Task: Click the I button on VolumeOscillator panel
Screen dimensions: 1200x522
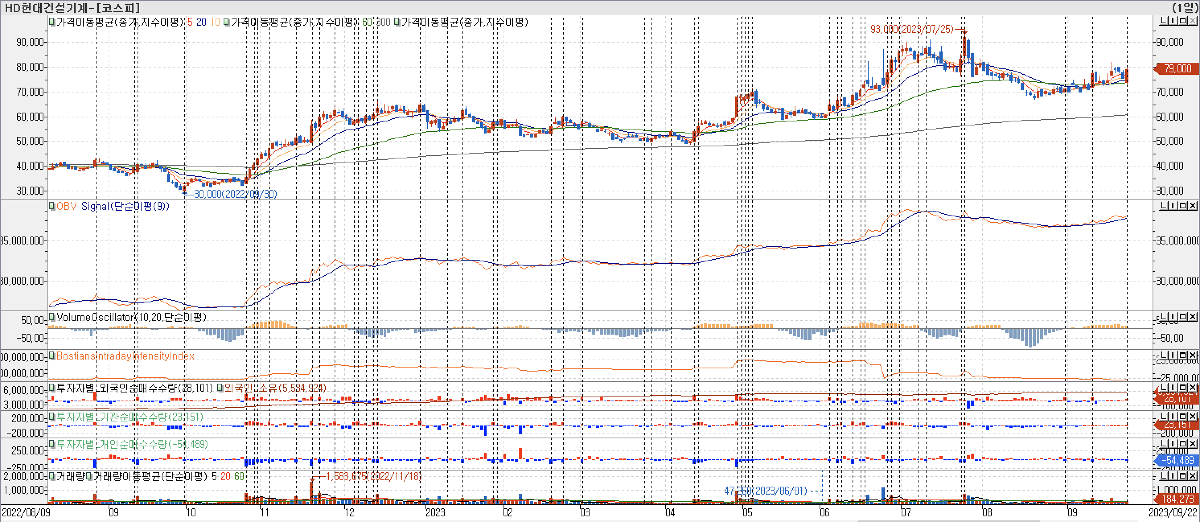Action: pyautogui.click(x=1173, y=317)
